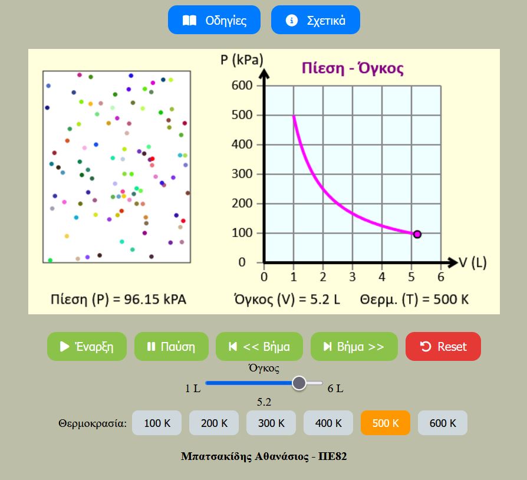Step forward with Βήμα >>
The height and width of the screenshot is (480, 527).
click(x=354, y=347)
